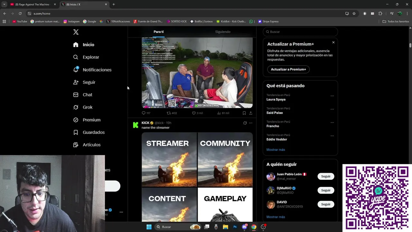The image size is (412, 232).
Task: Click the X logo in sidebar
Action: [x=76, y=32]
